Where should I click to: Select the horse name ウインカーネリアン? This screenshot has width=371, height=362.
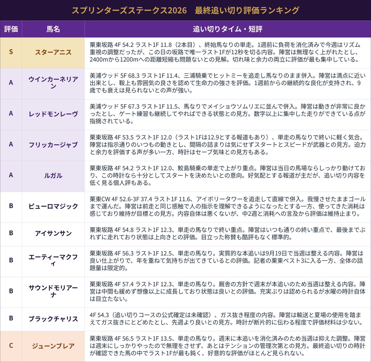[53, 83]
